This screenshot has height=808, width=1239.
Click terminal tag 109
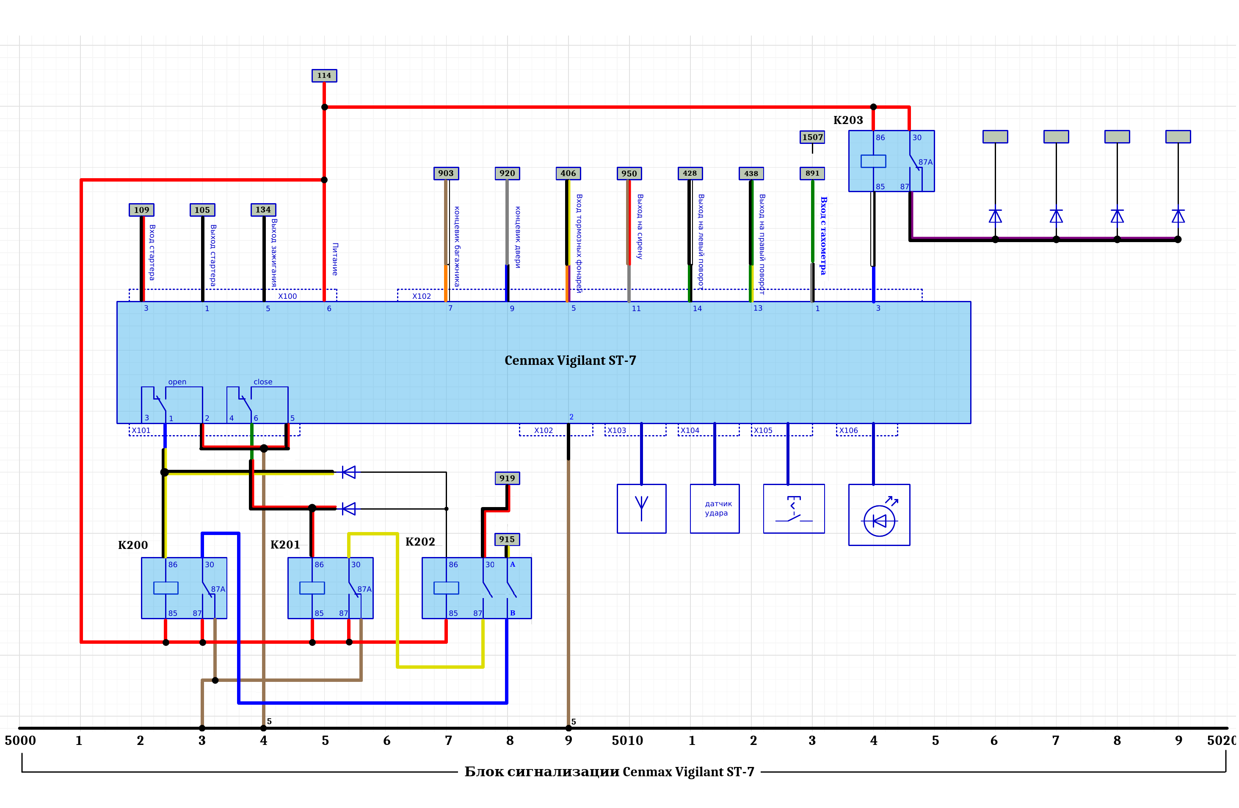tap(142, 210)
